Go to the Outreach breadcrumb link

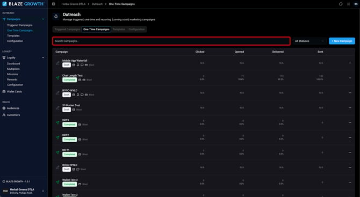[x=97, y=4]
